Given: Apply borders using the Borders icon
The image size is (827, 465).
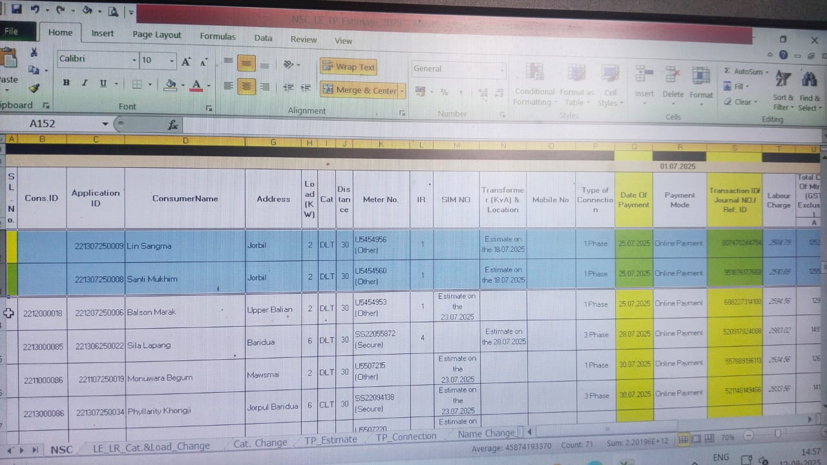Looking at the screenshot, I should 137,84.
